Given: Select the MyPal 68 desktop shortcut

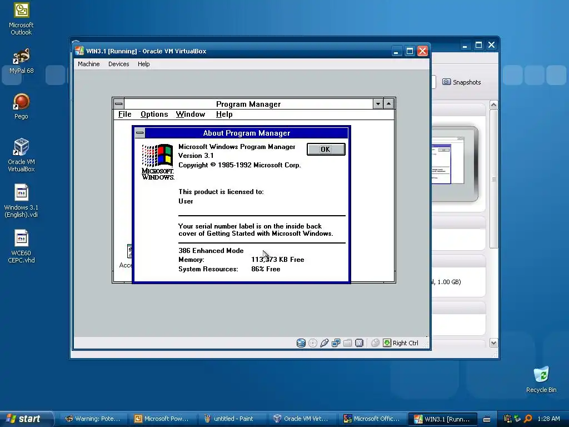Looking at the screenshot, I should click(21, 61).
